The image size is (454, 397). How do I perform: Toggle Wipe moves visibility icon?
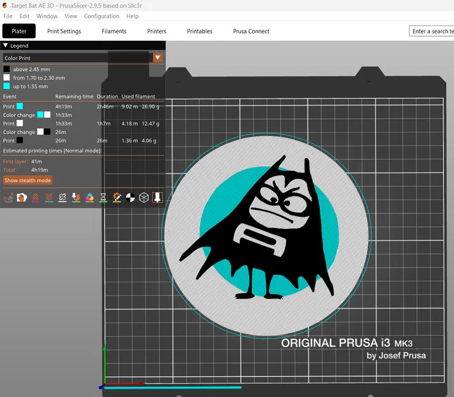click(x=22, y=198)
